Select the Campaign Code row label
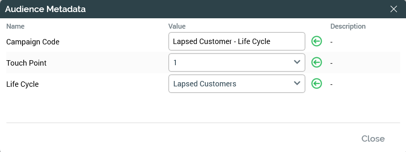406x152 pixels. (x=33, y=42)
